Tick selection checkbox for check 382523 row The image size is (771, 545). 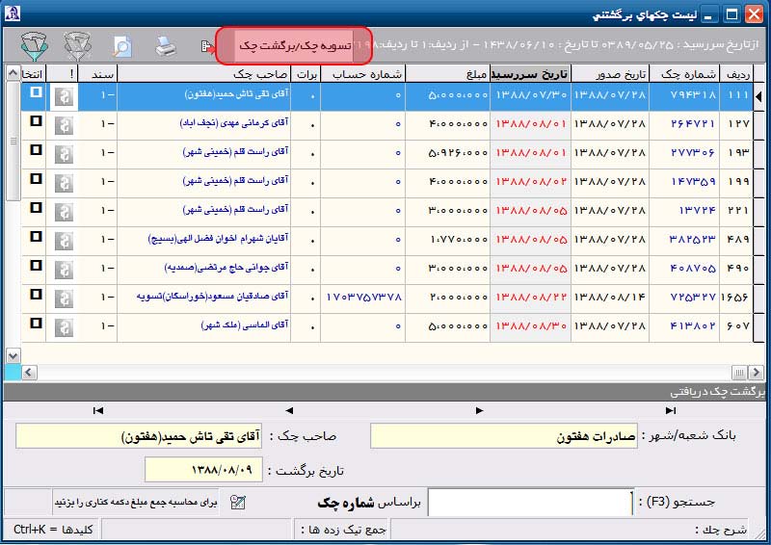pyautogui.click(x=36, y=238)
